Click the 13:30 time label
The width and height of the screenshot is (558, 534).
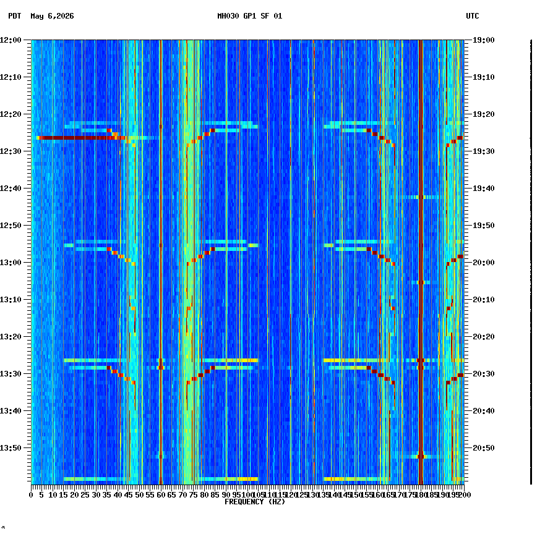pyautogui.click(x=11, y=374)
